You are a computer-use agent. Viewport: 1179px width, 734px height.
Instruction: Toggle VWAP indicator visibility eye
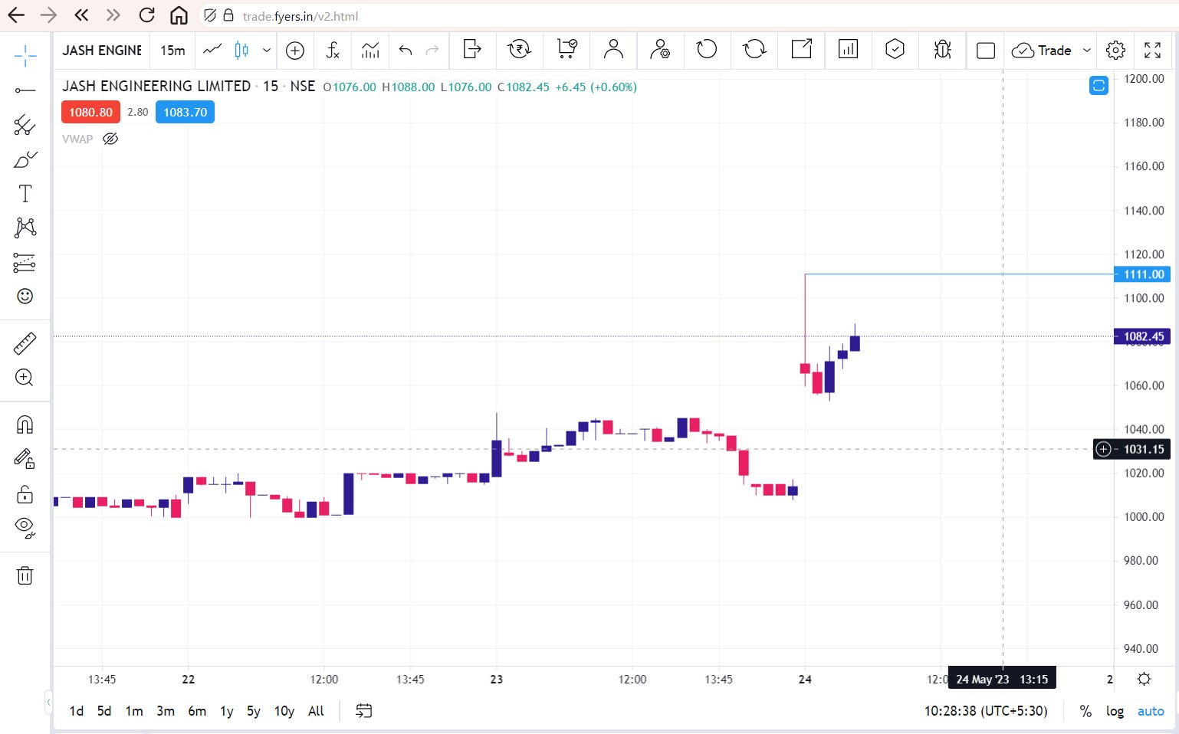click(x=110, y=139)
